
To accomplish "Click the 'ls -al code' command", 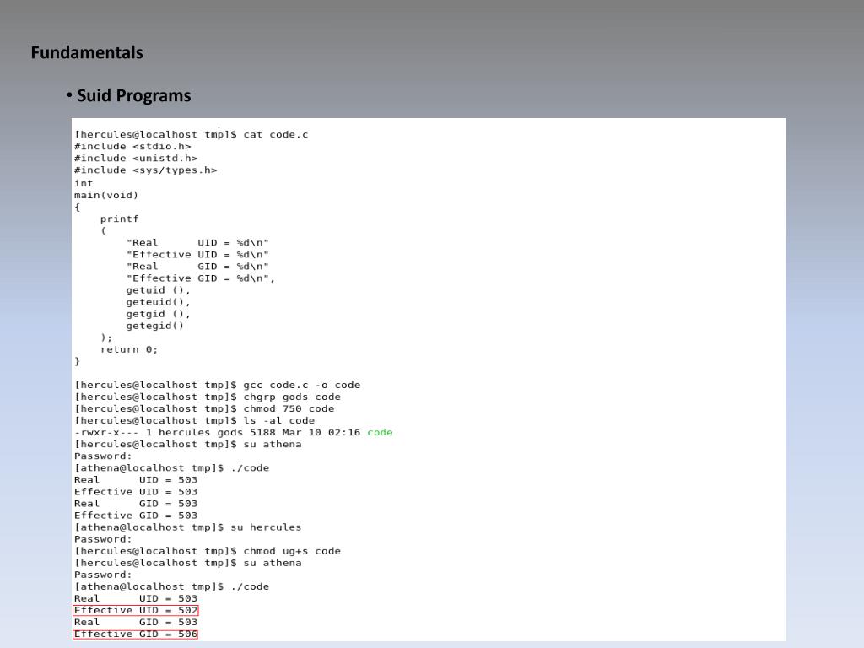I will pos(279,420).
